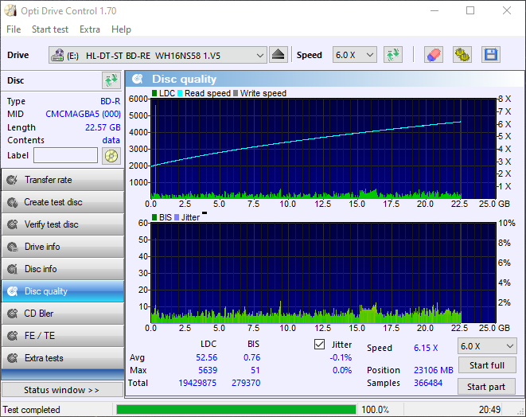Click the green test progress bar

(x=236, y=410)
